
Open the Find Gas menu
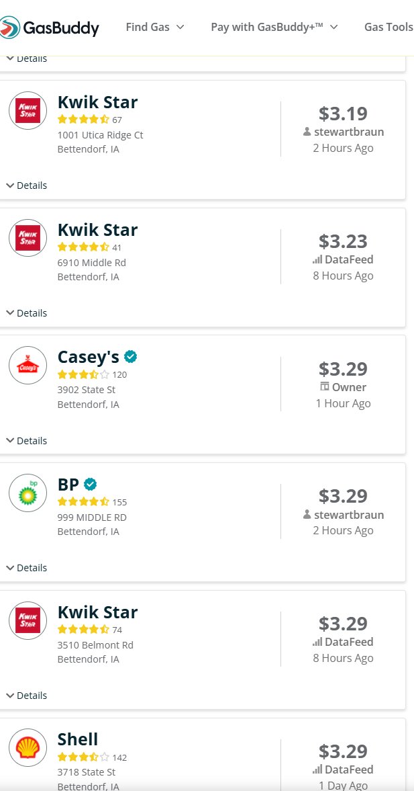click(155, 28)
